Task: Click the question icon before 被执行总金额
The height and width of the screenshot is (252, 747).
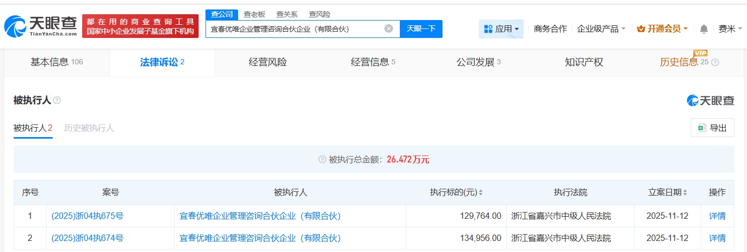Action: 322,160
